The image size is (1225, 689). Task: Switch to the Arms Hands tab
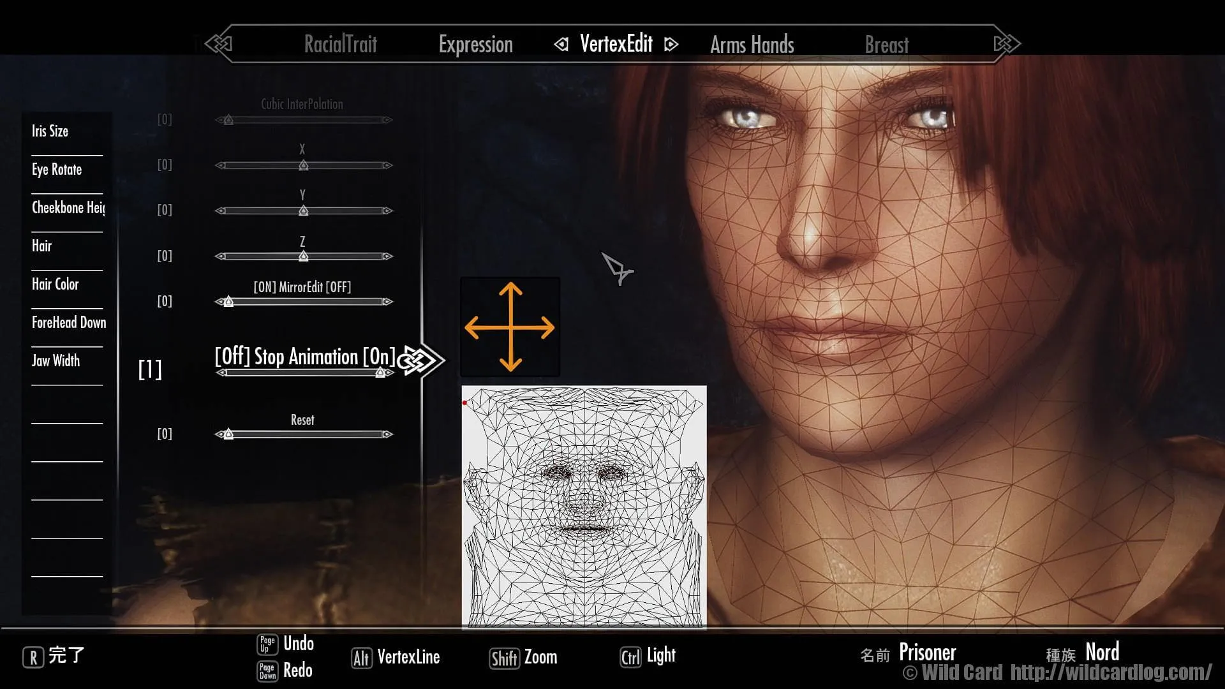(x=752, y=45)
